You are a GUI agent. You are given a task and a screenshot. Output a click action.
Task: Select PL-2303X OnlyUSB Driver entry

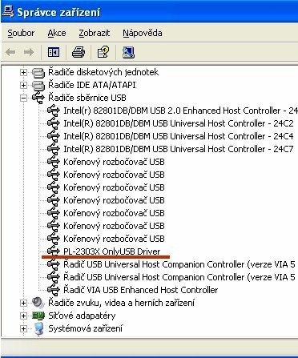(112, 251)
